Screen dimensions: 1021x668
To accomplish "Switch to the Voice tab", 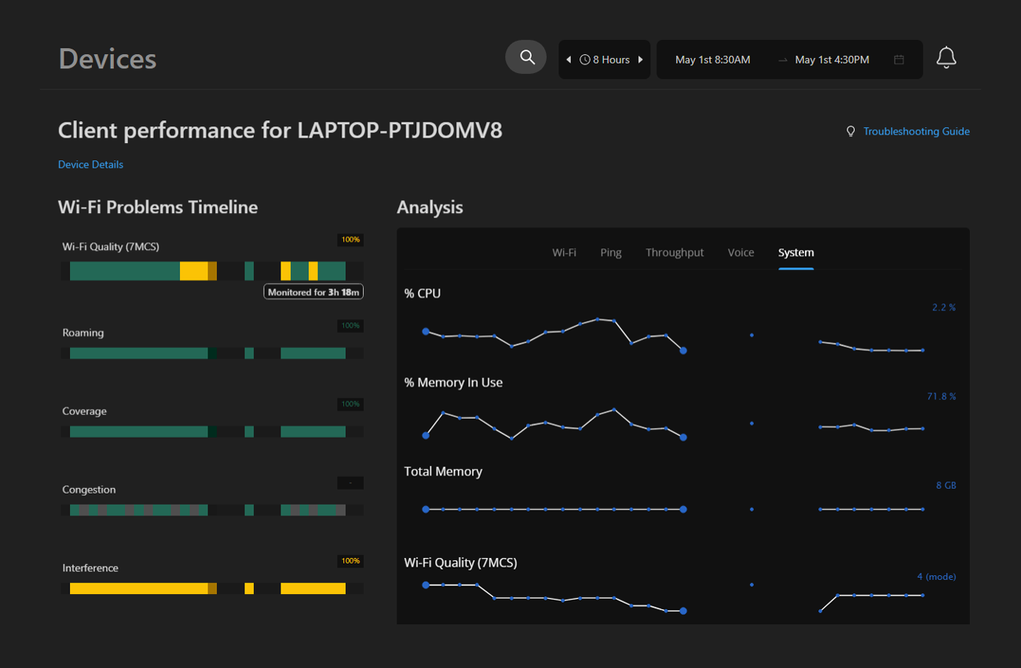I will [741, 252].
